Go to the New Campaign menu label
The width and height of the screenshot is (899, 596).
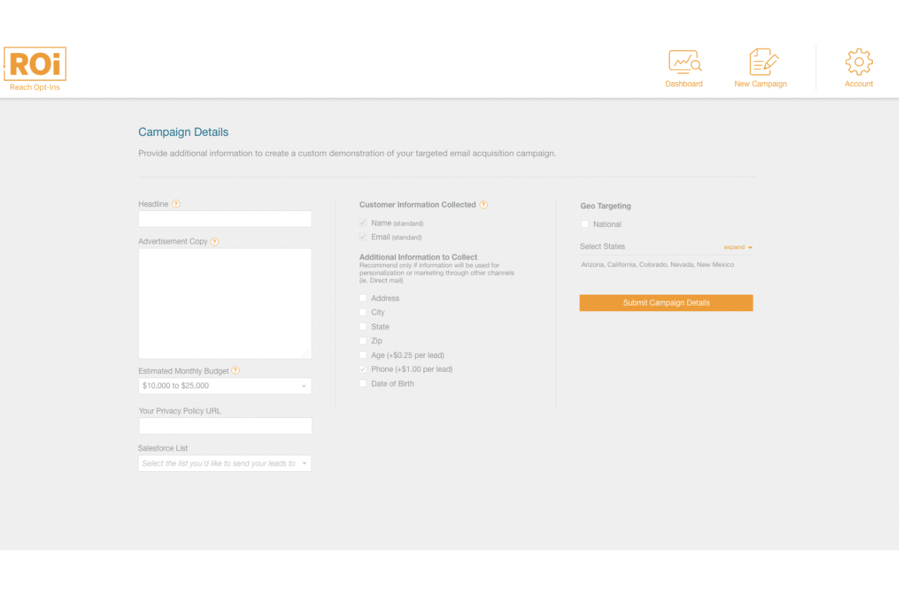pos(761,84)
